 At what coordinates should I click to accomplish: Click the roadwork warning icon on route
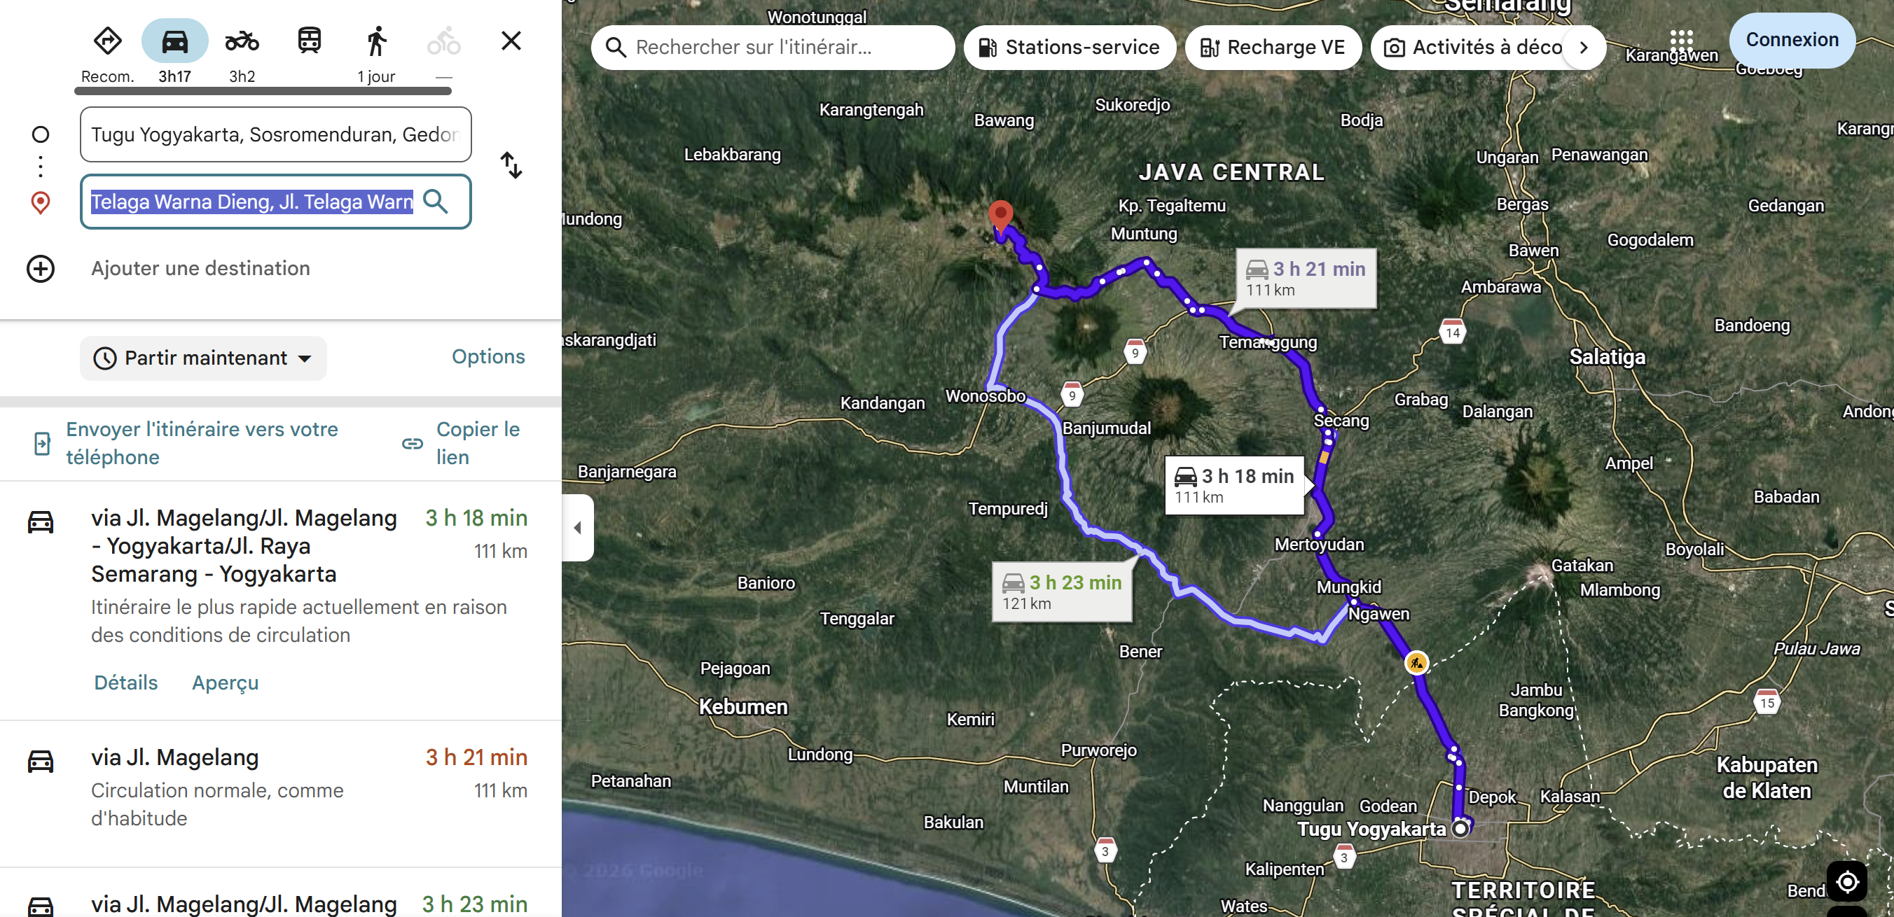click(1416, 663)
